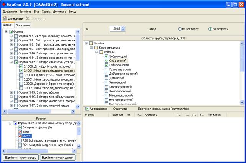Click the Форми root node icon

pyautogui.click(x=11, y=32)
